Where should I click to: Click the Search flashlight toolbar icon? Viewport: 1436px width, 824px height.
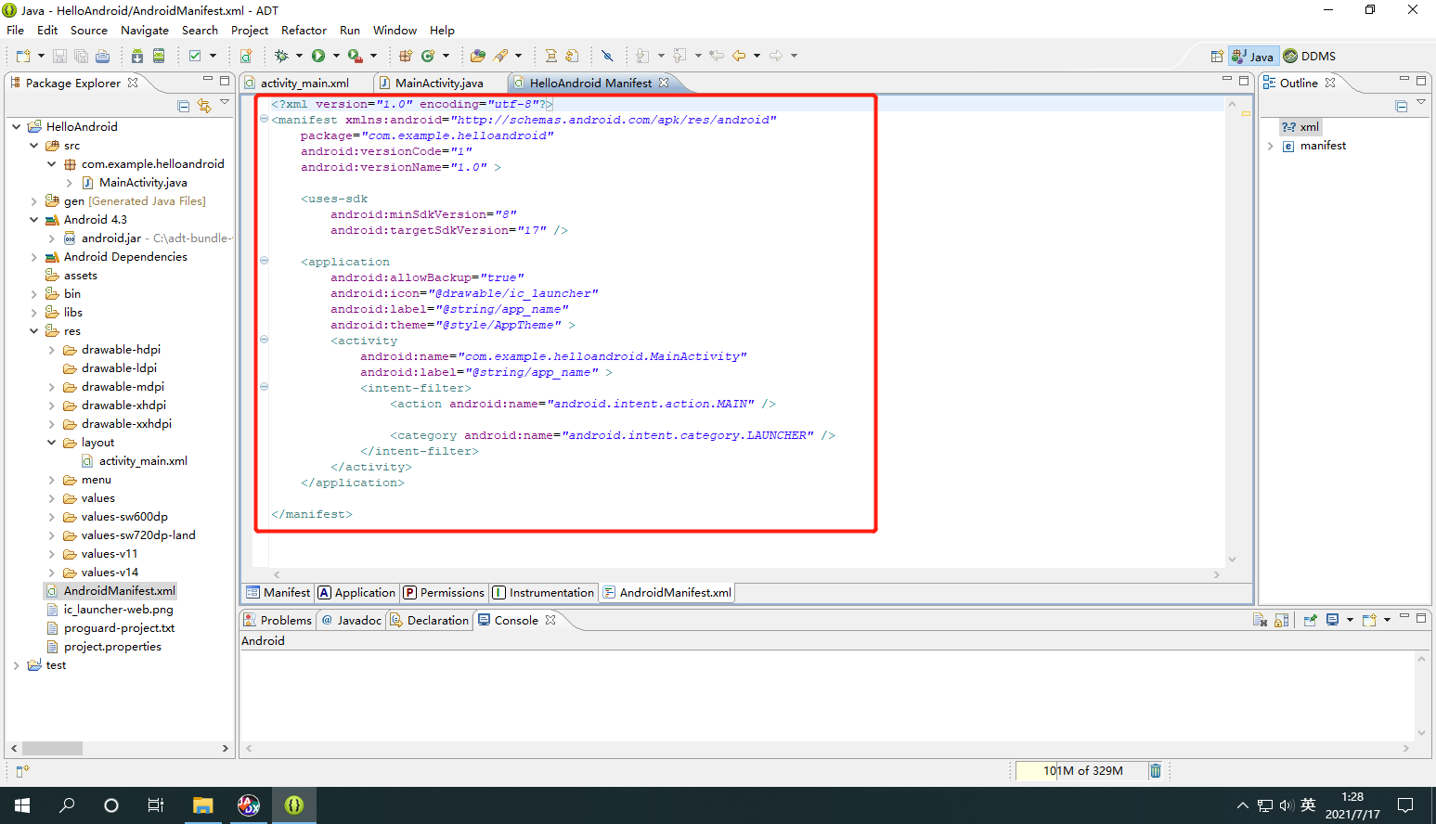500,56
